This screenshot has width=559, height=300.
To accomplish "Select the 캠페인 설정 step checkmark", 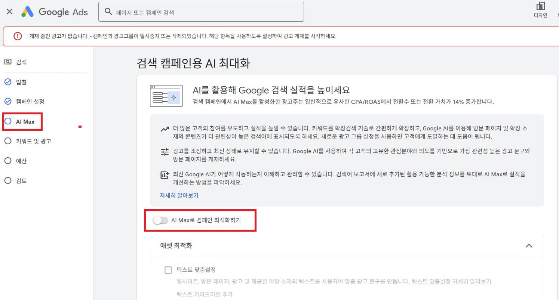I will pos(8,102).
